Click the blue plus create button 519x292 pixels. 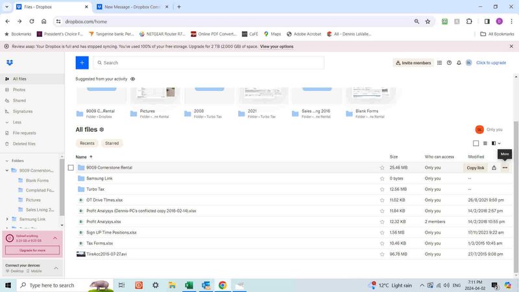pyautogui.click(x=82, y=63)
